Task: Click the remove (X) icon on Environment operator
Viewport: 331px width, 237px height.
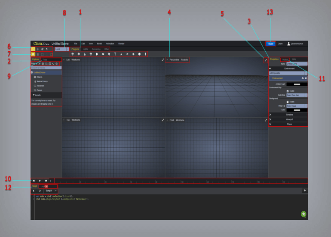Action: (x=306, y=78)
